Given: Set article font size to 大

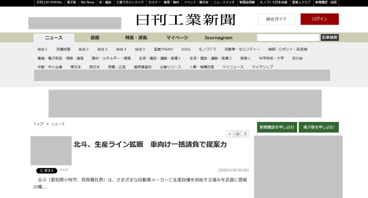Looking at the screenshot, I should pos(245,134).
